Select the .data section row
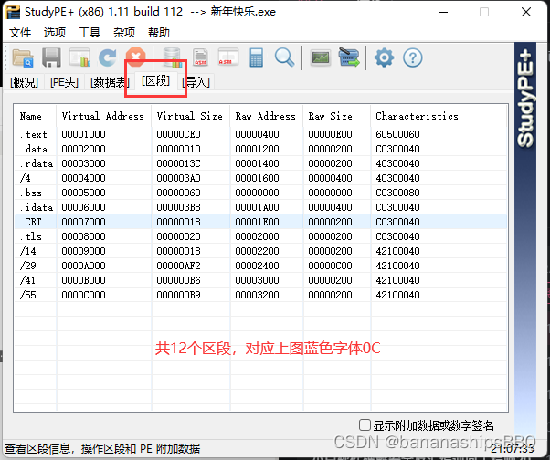550x460 pixels. [x=260, y=149]
